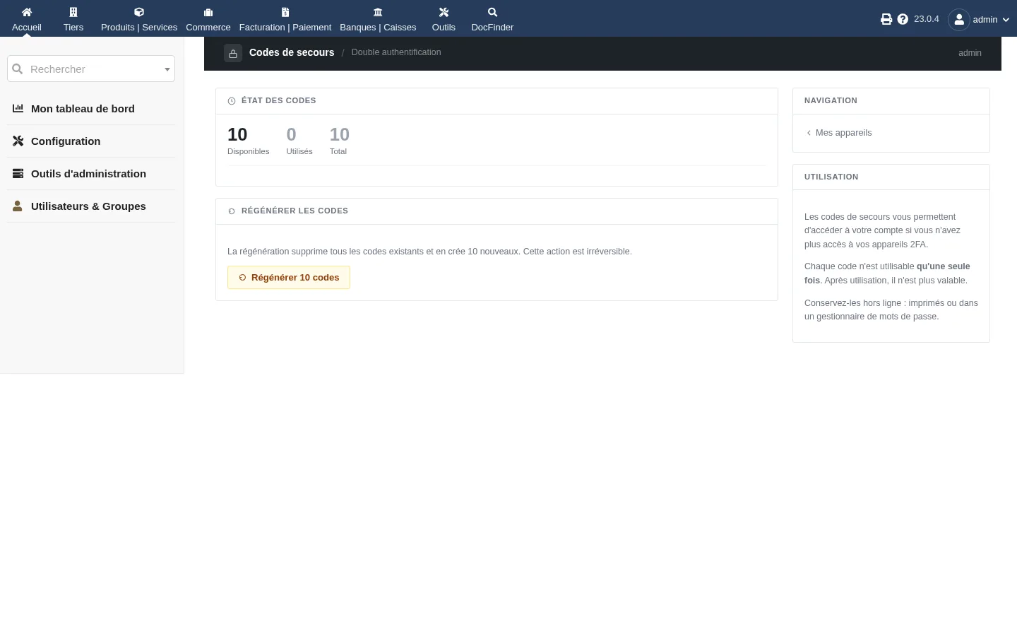Click the Utilisés count label
Viewport: 1017px width, 636px height.
(299, 151)
